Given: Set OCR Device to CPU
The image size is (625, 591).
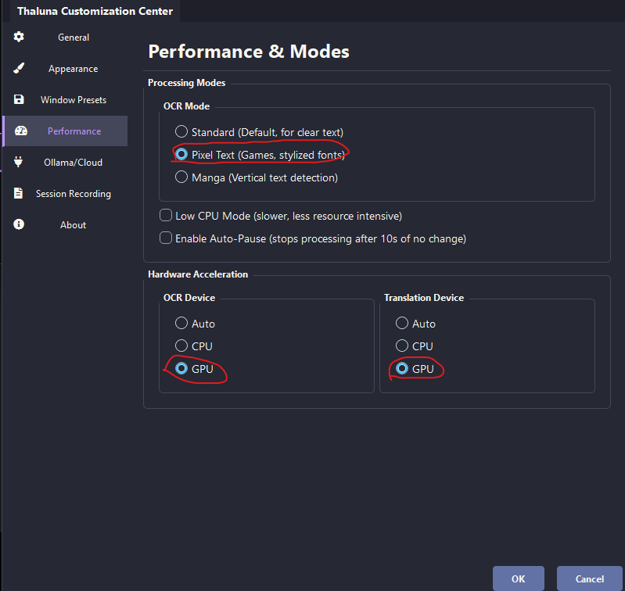Looking at the screenshot, I should coord(181,346).
